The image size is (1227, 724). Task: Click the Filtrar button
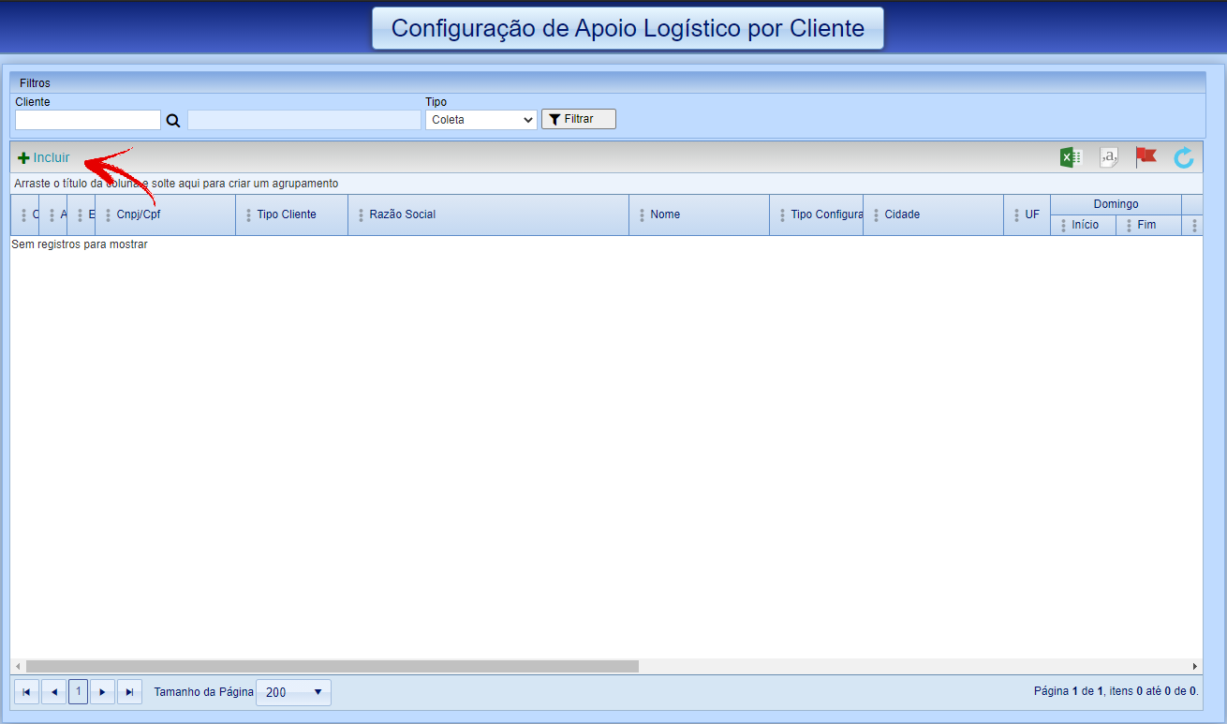(578, 119)
